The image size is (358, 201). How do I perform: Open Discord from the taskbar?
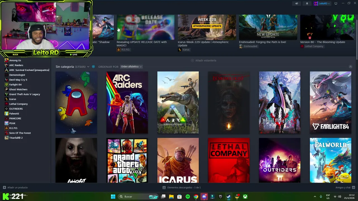pyautogui.click(x=204, y=197)
